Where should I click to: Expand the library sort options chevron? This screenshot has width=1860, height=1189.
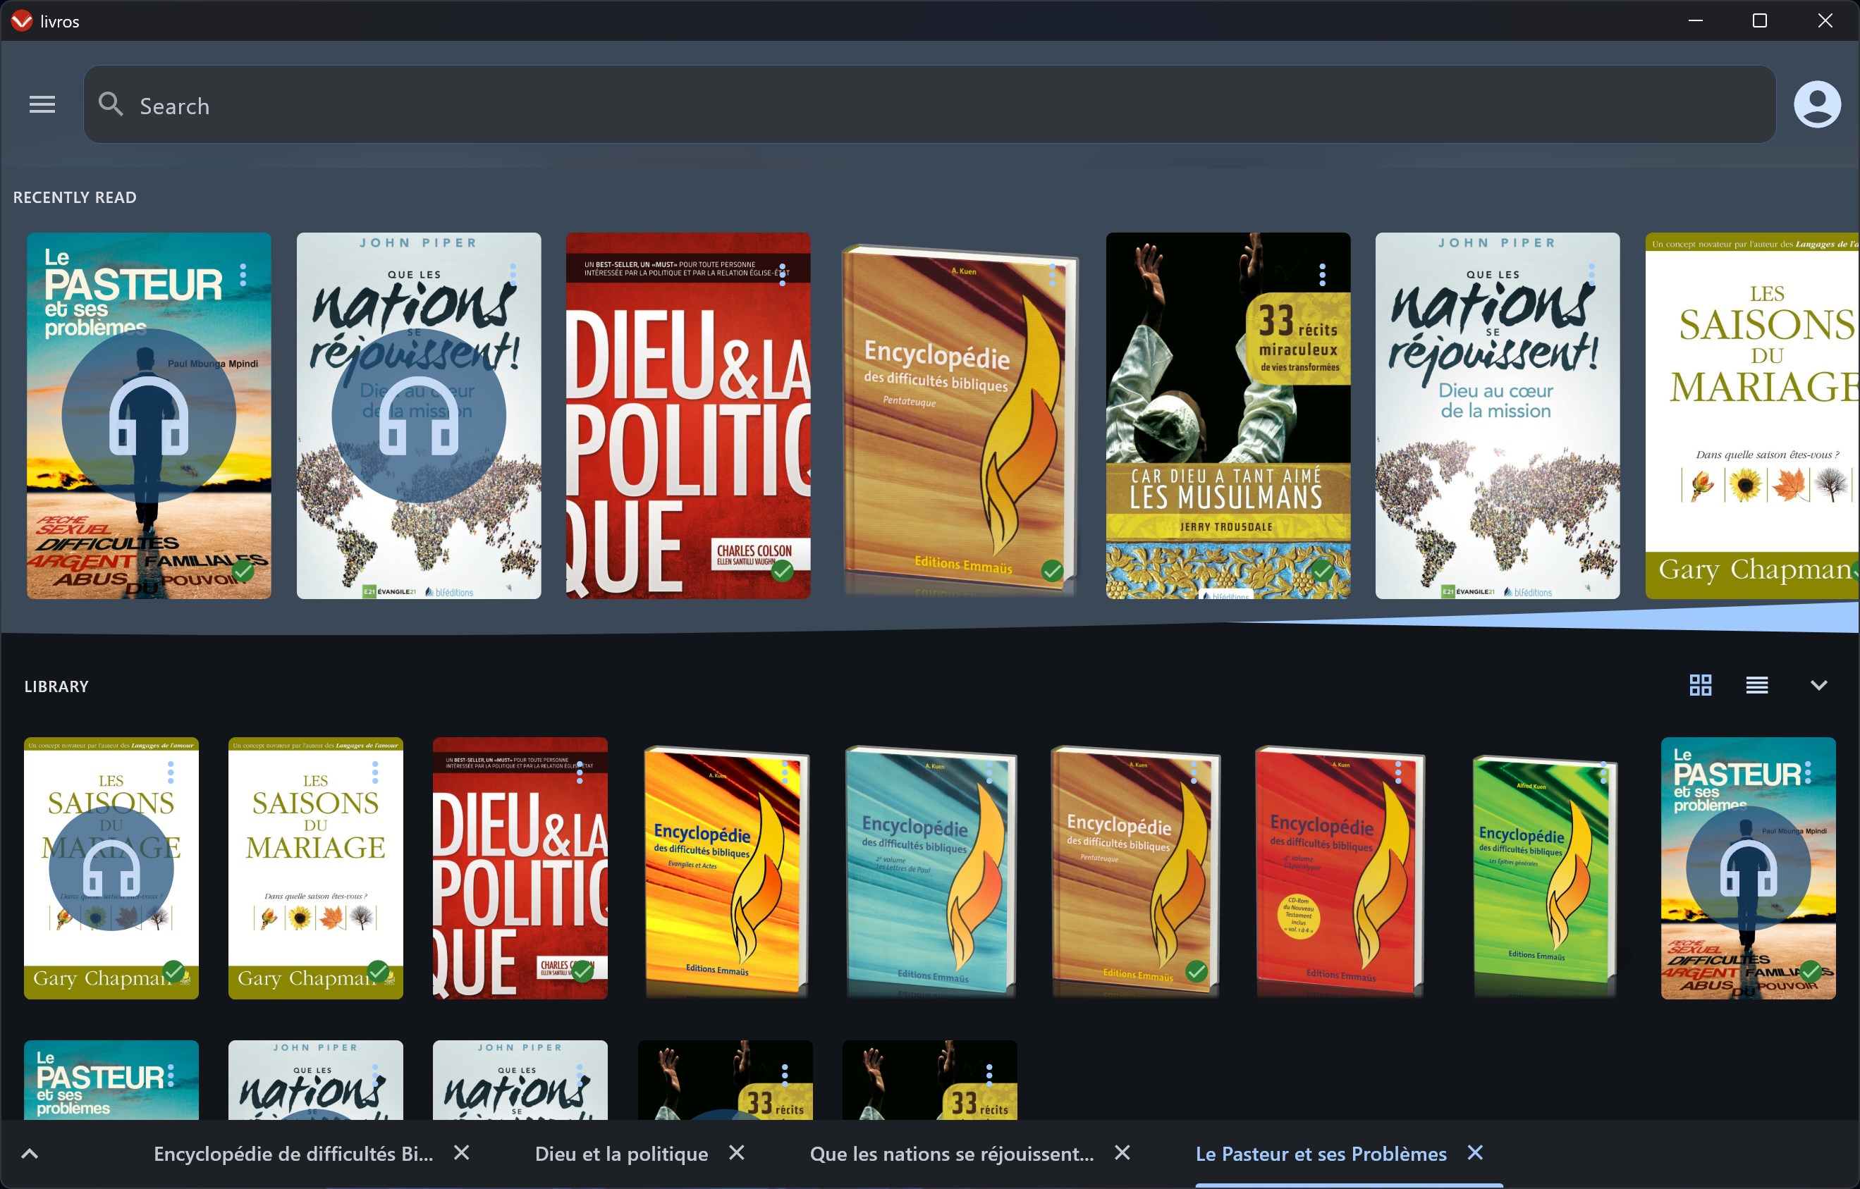[1818, 685]
